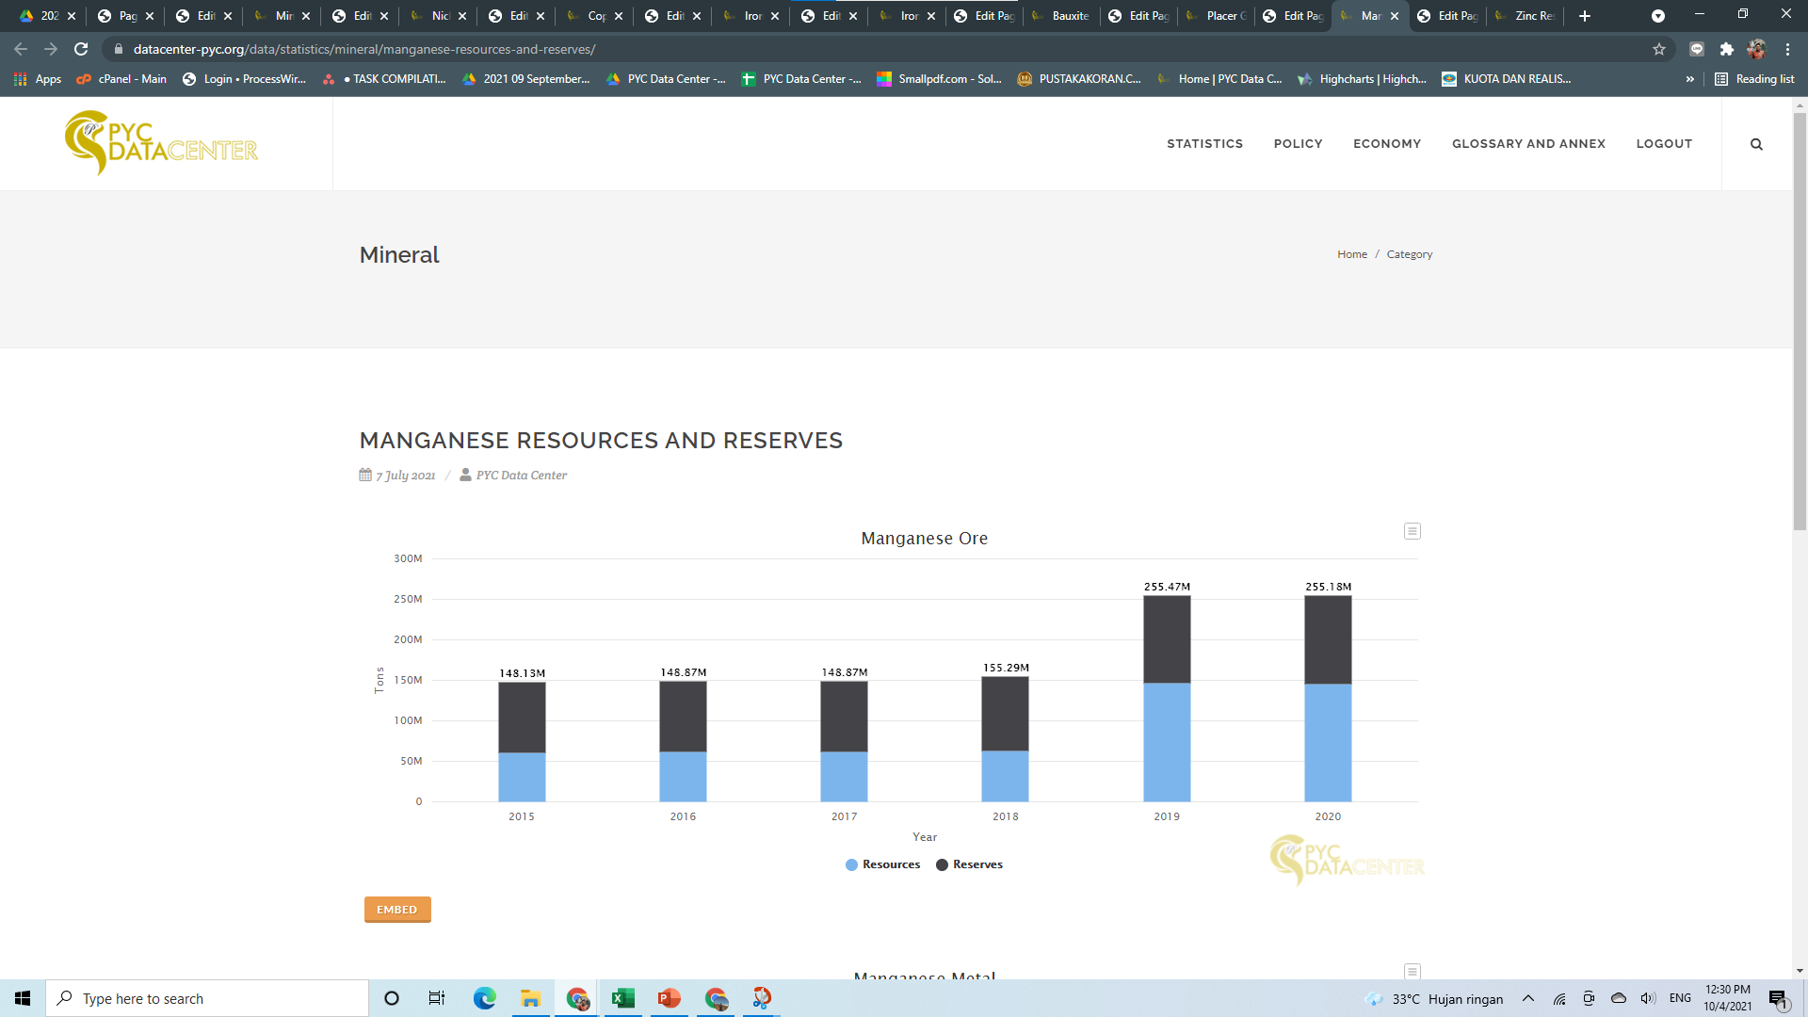Open Highcharts bookmark
The width and height of the screenshot is (1808, 1017).
pos(1362,79)
